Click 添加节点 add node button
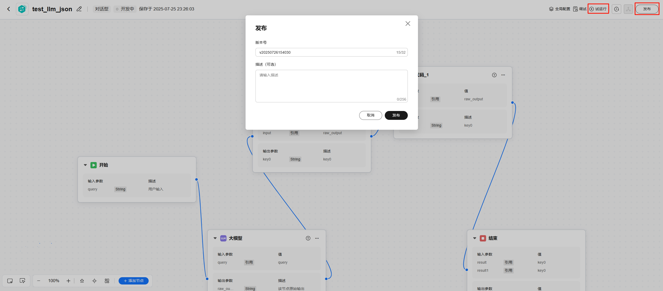 [133, 281]
